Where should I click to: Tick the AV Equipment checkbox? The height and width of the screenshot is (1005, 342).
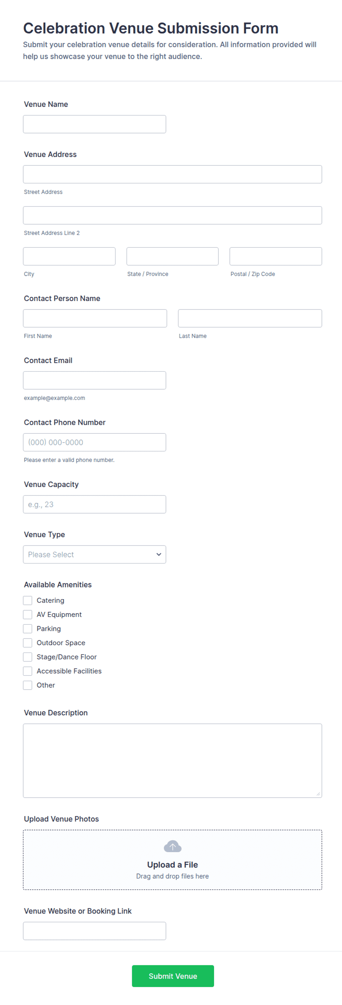pos(27,615)
